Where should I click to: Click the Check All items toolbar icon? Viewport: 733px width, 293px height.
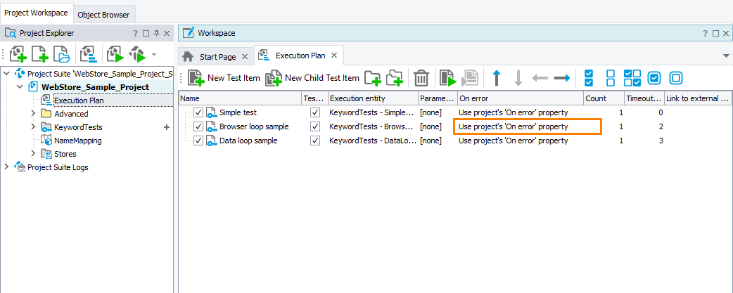(589, 78)
